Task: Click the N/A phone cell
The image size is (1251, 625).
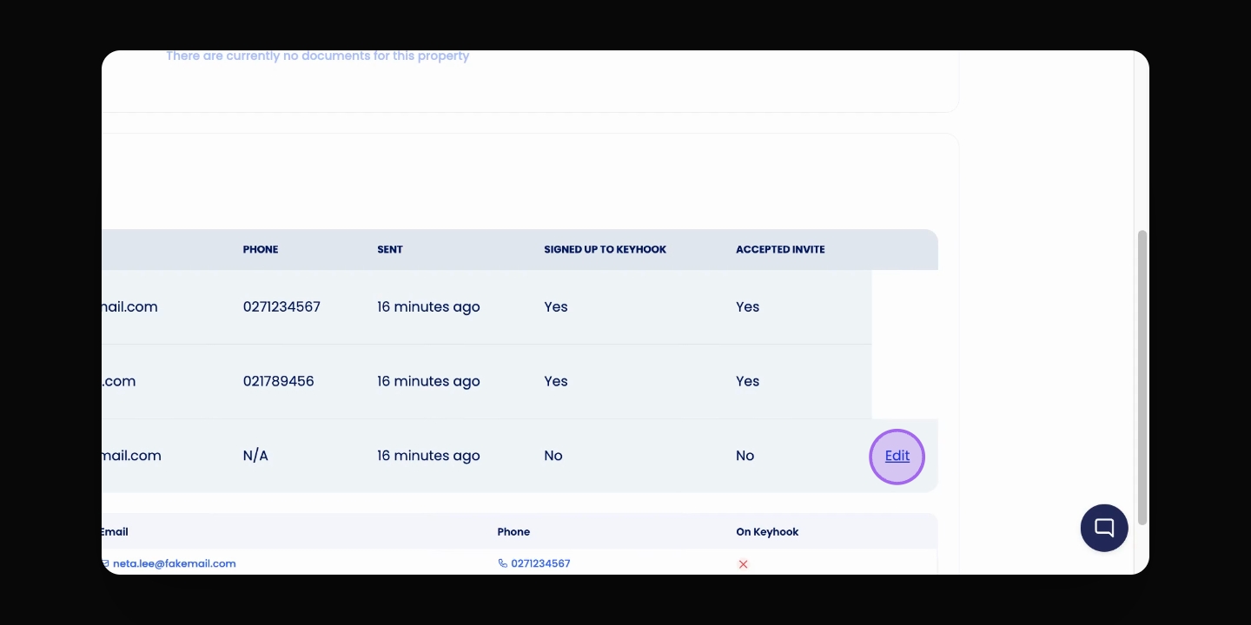Action: click(x=255, y=456)
